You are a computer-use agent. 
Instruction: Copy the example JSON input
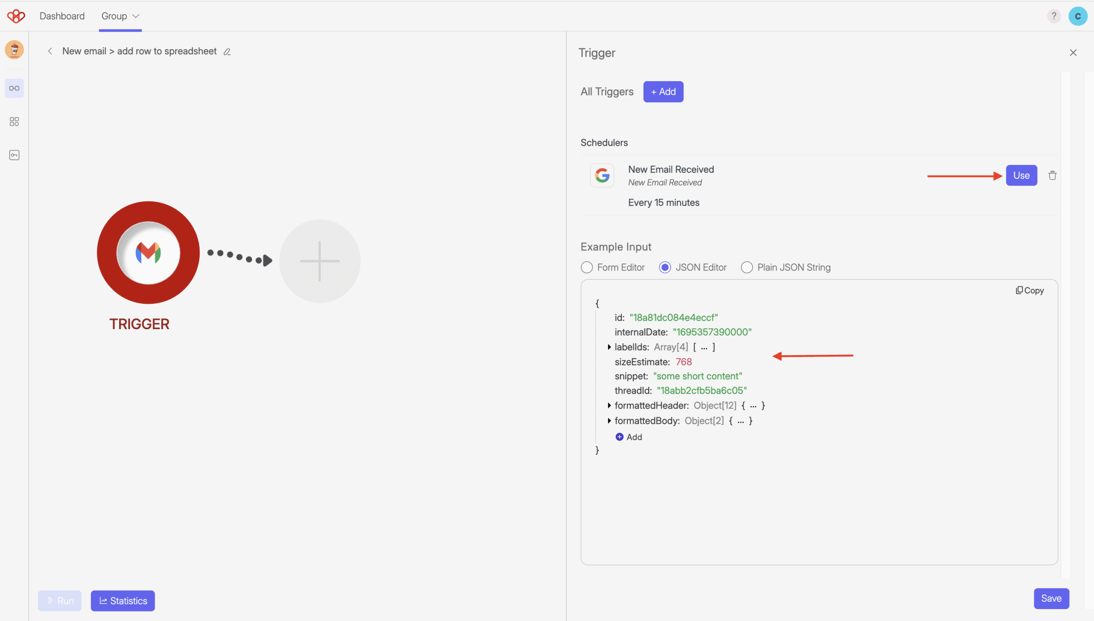(1029, 291)
